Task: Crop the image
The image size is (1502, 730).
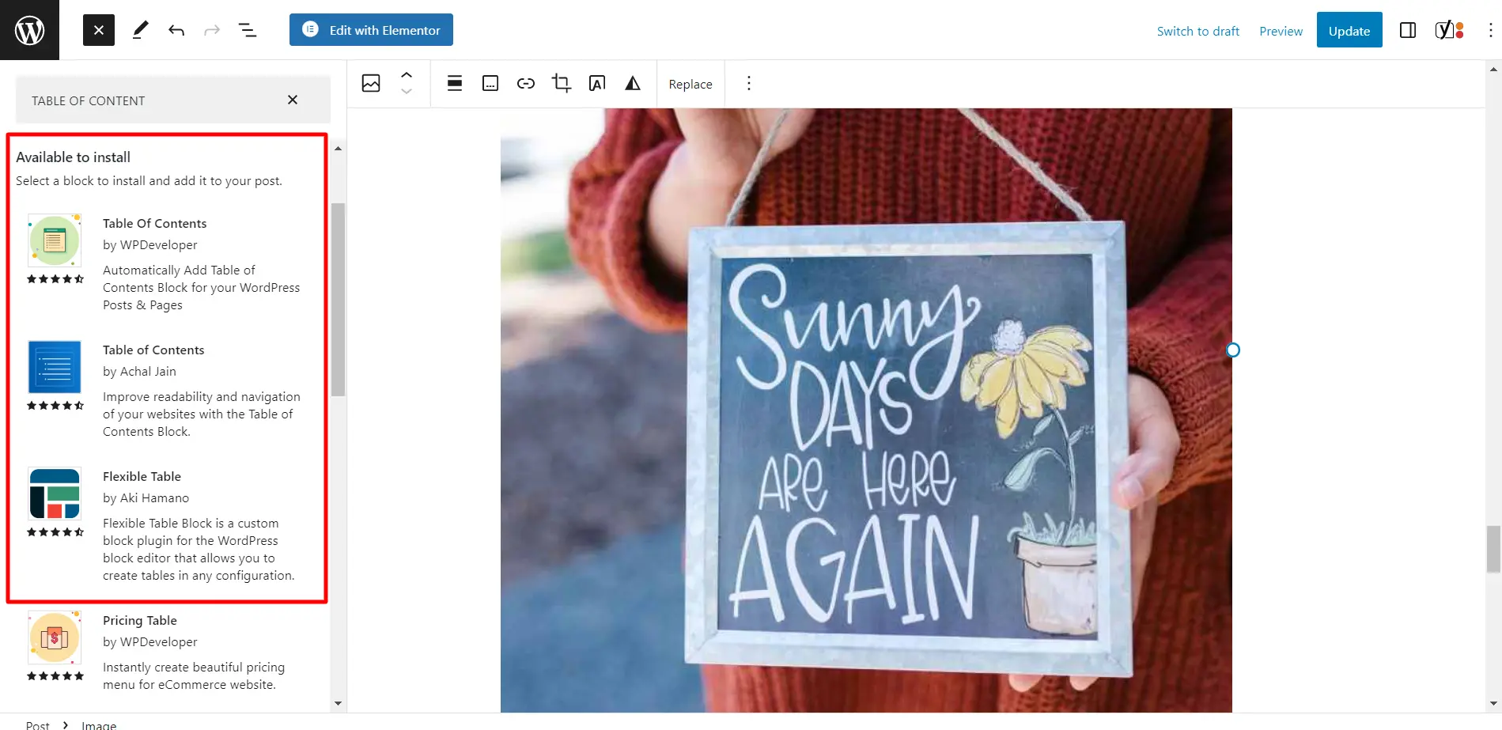Action: (x=562, y=83)
